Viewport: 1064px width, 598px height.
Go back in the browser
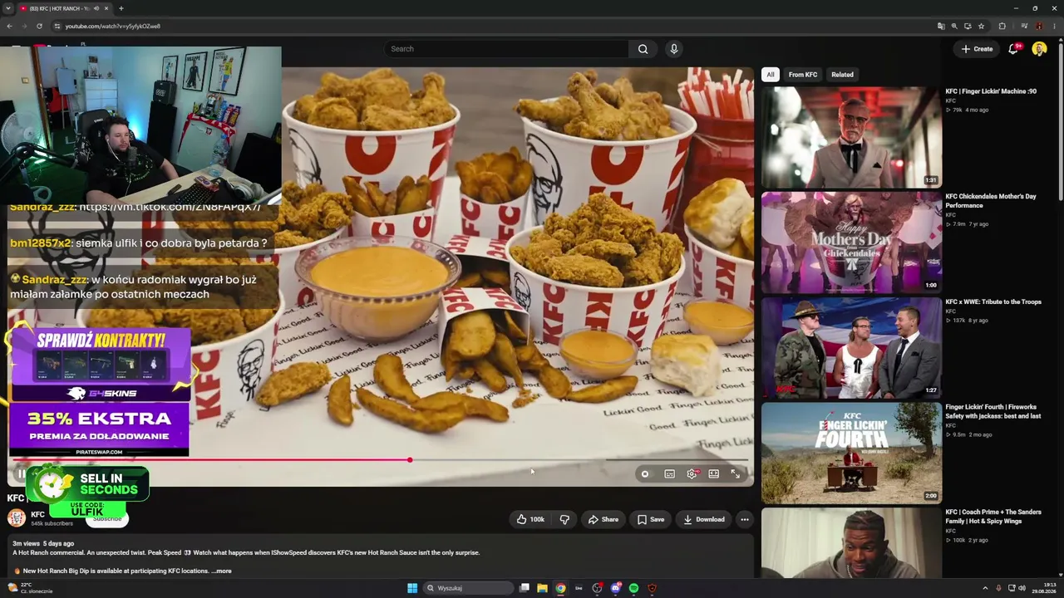pyautogui.click(x=9, y=26)
